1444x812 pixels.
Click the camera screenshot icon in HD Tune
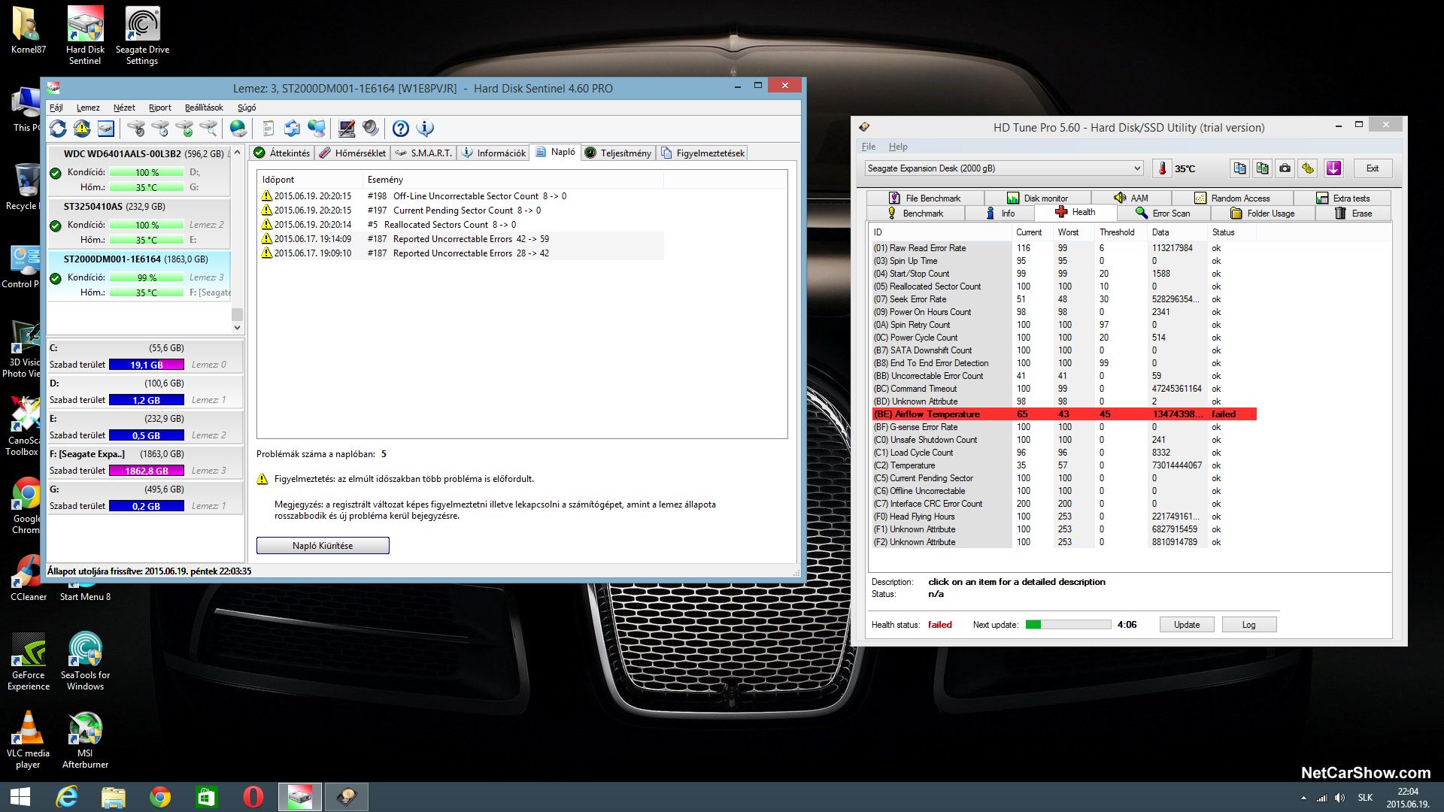tap(1285, 168)
